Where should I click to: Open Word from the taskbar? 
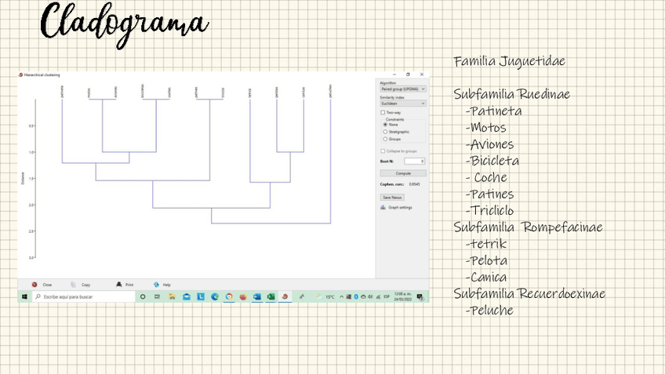coord(256,297)
